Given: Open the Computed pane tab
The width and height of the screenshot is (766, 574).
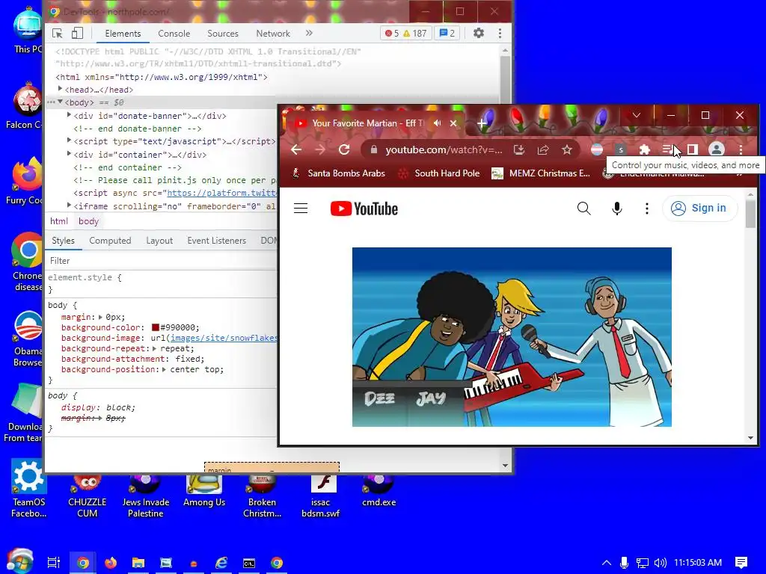Looking at the screenshot, I should 110,241.
